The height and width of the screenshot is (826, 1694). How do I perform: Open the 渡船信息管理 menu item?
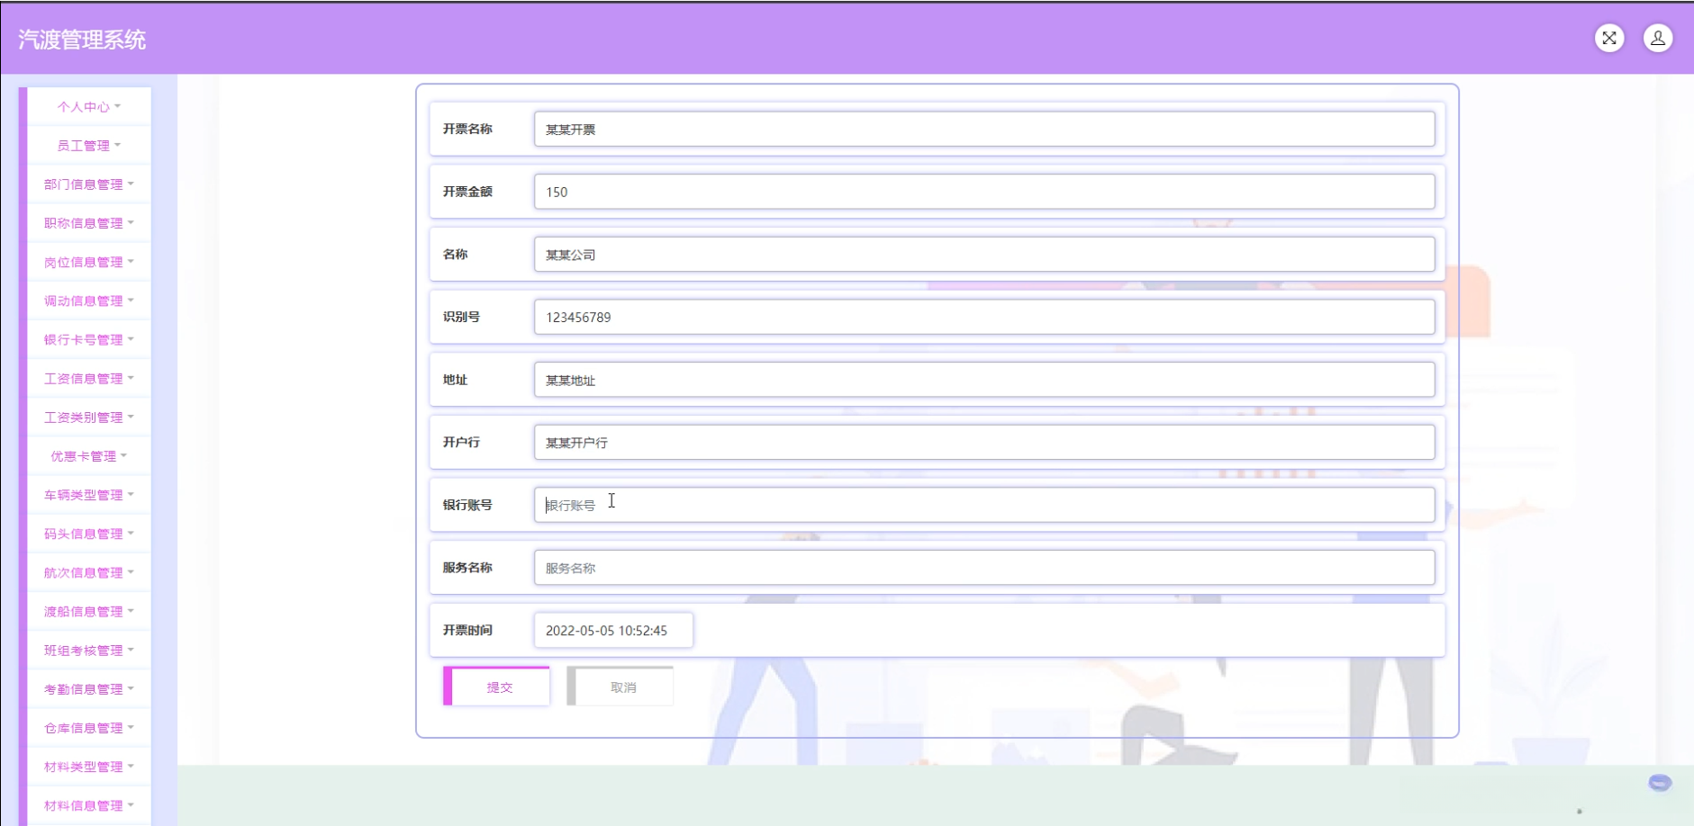tap(89, 611)
